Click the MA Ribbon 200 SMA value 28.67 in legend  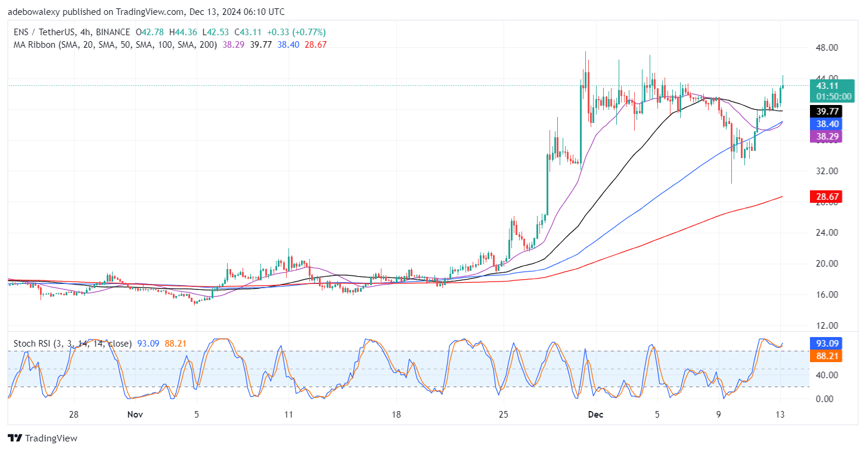pyautogui.click(x=315, y=44)
